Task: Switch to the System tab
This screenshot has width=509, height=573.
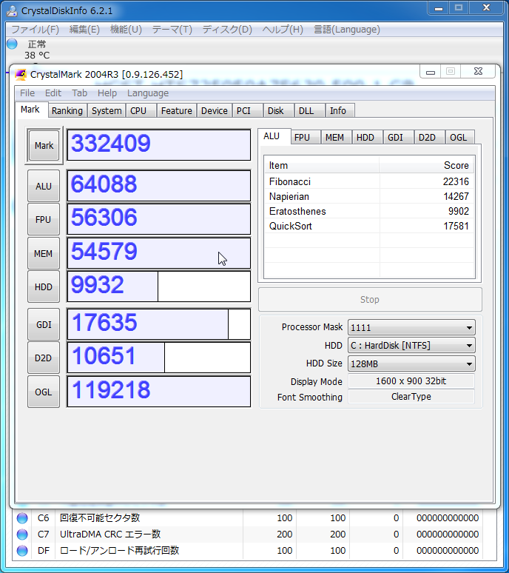Action: [x=107, y=110]
